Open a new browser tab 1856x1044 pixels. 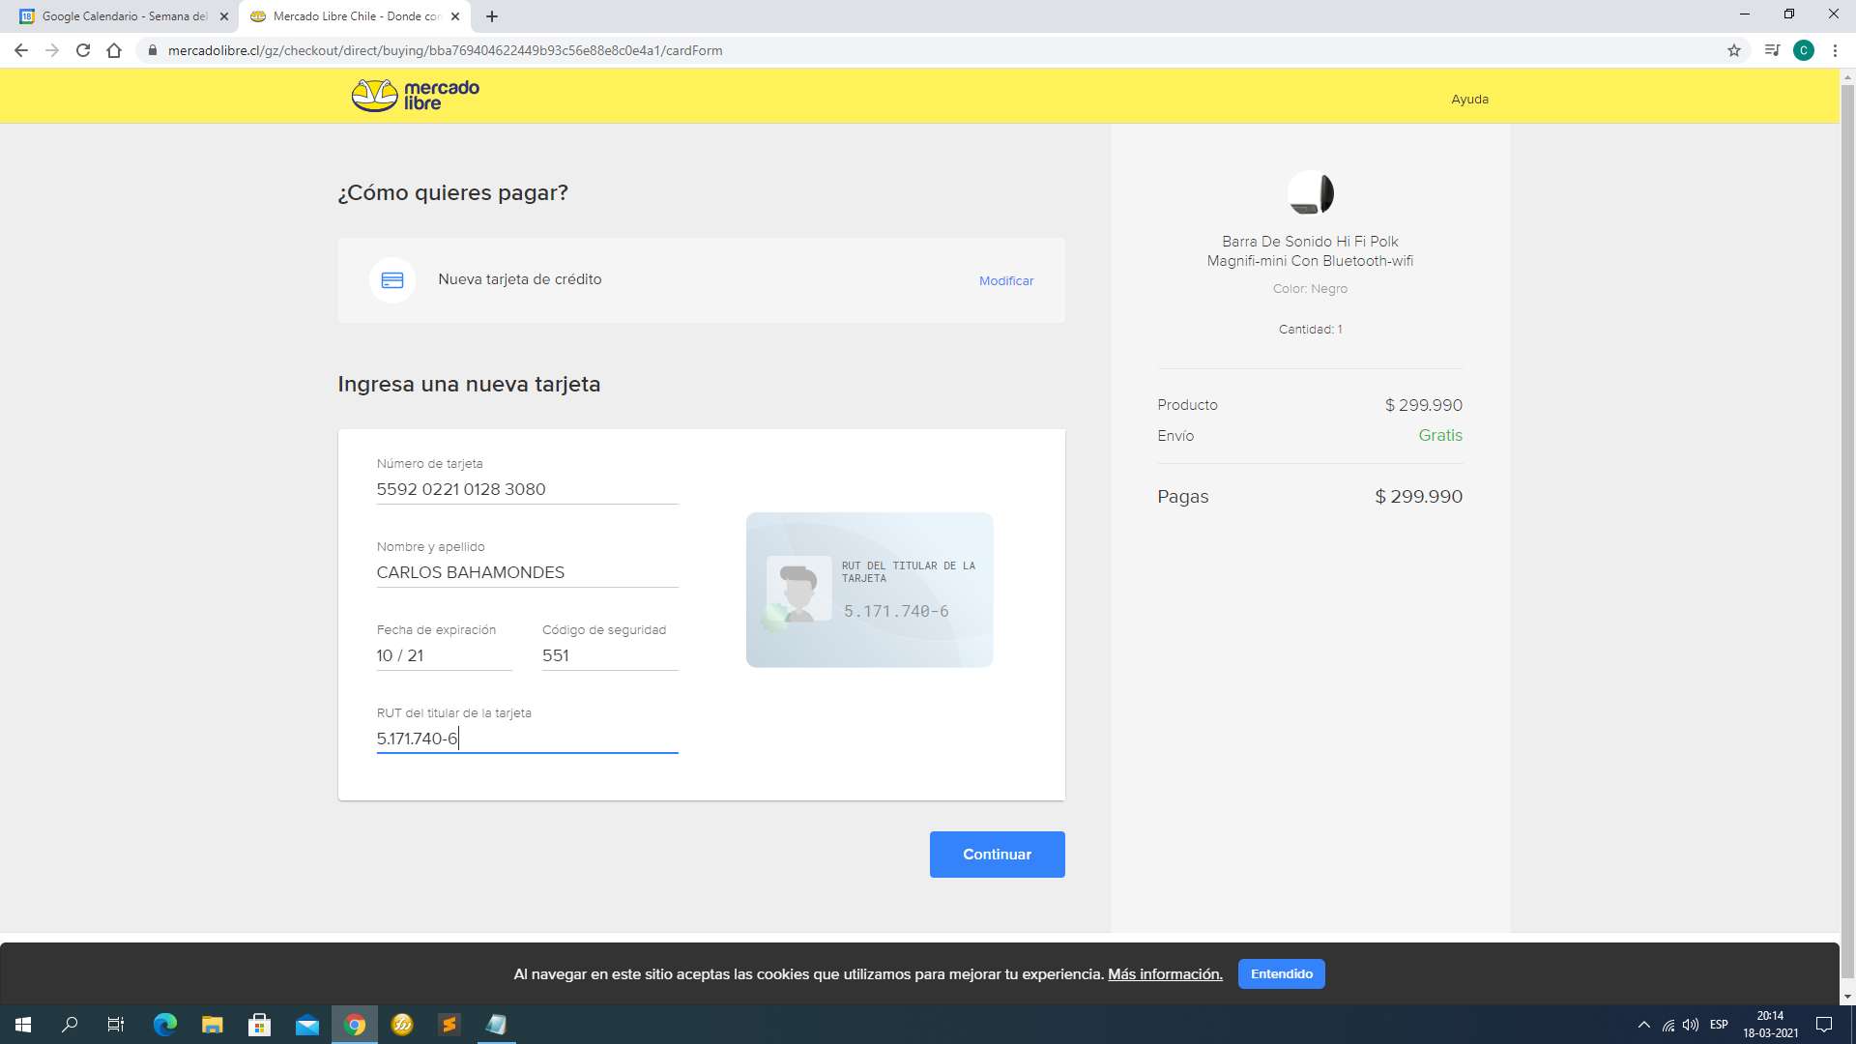point(492,16)
